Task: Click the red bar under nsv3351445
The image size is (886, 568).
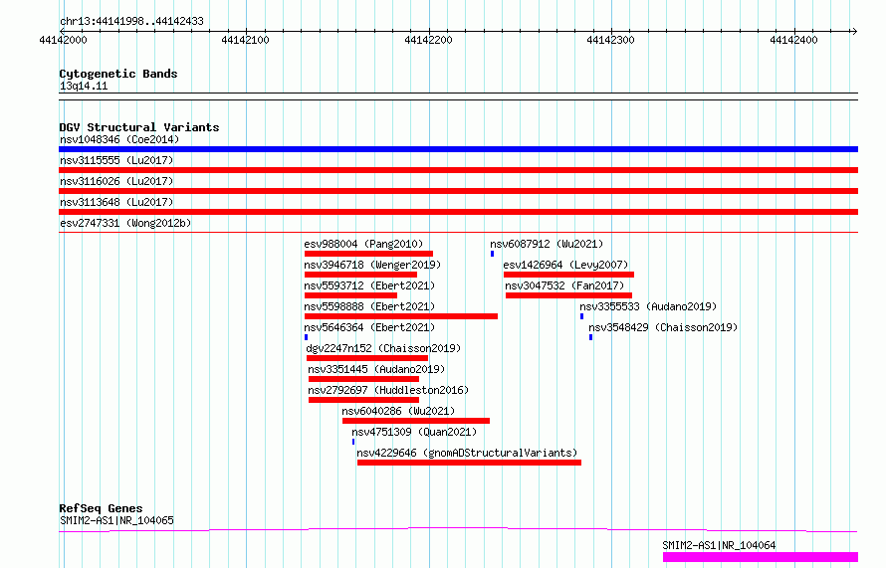Action: (363, 379)
